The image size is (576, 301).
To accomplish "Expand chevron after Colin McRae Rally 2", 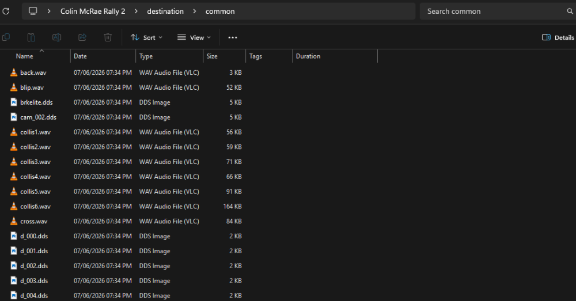I will (x=137, y=12).
